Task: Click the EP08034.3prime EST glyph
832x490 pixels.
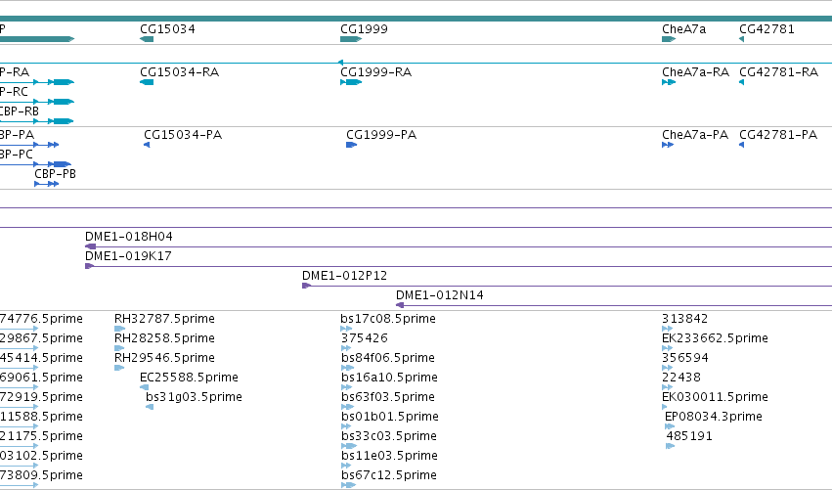Action: click(x=670, y=426)
